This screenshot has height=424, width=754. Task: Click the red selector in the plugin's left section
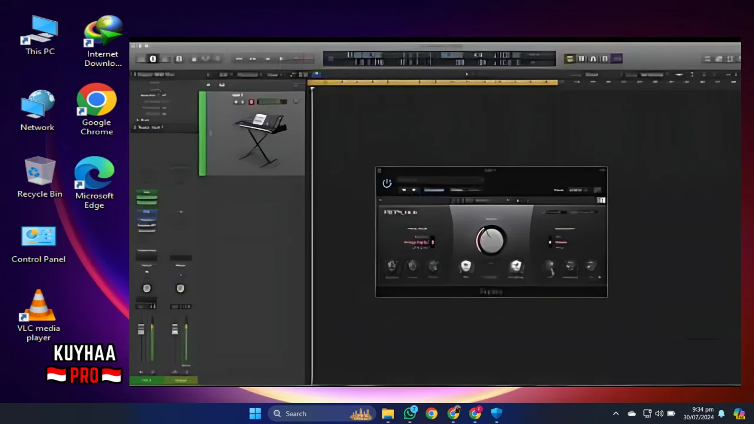[x=419, y=242]
